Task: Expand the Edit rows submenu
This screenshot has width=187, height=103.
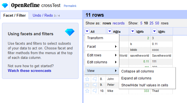Action: pyautogui.click(x=102, y=55)
